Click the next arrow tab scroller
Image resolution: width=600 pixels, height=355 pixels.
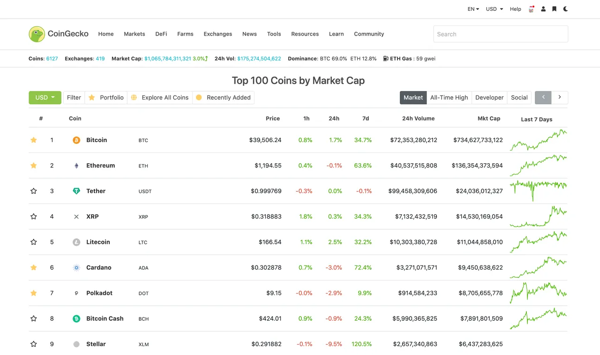(x=560, y=98)
